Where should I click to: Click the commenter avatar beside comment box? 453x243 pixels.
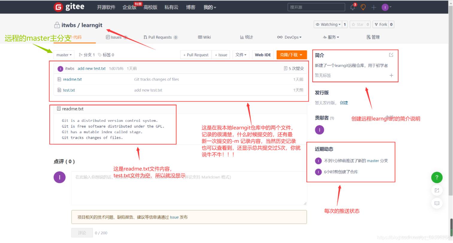(x=60, y=177)
